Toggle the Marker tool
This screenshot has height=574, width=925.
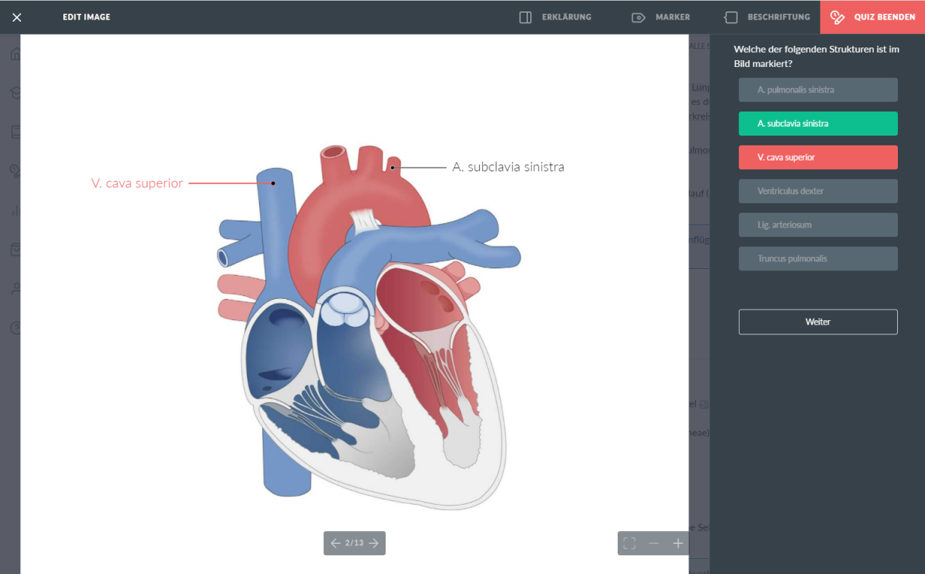[661, 17]
